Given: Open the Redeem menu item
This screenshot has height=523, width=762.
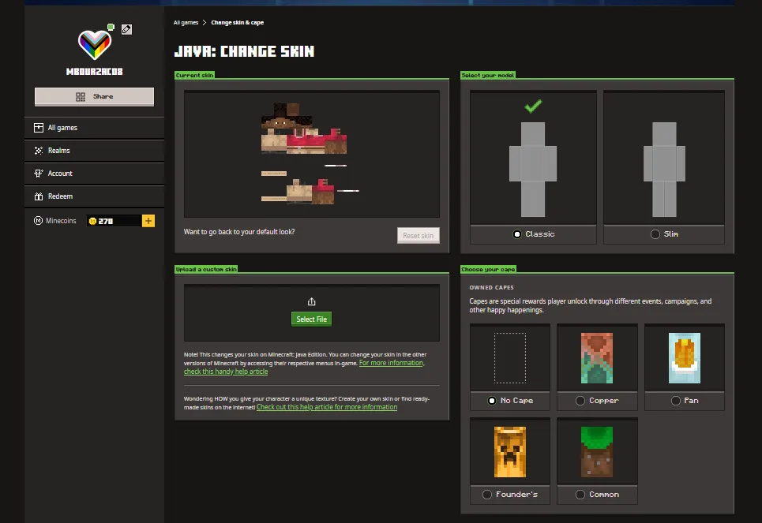Looking at the screenshot, I should click(94, 196).
